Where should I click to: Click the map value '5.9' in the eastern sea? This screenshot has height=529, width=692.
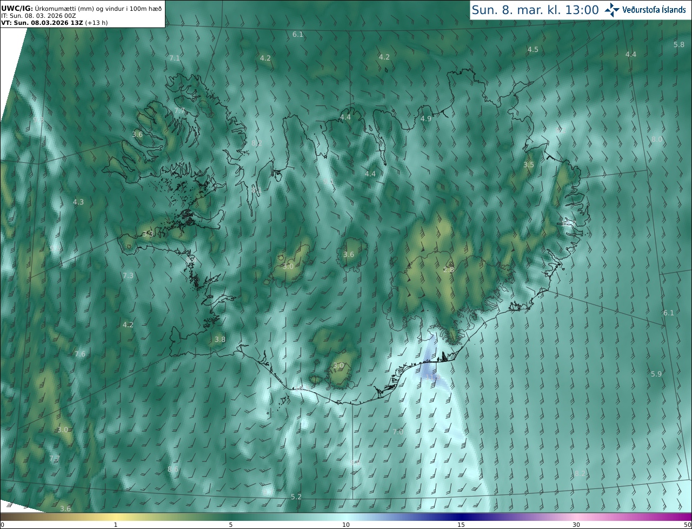(656, 374)
